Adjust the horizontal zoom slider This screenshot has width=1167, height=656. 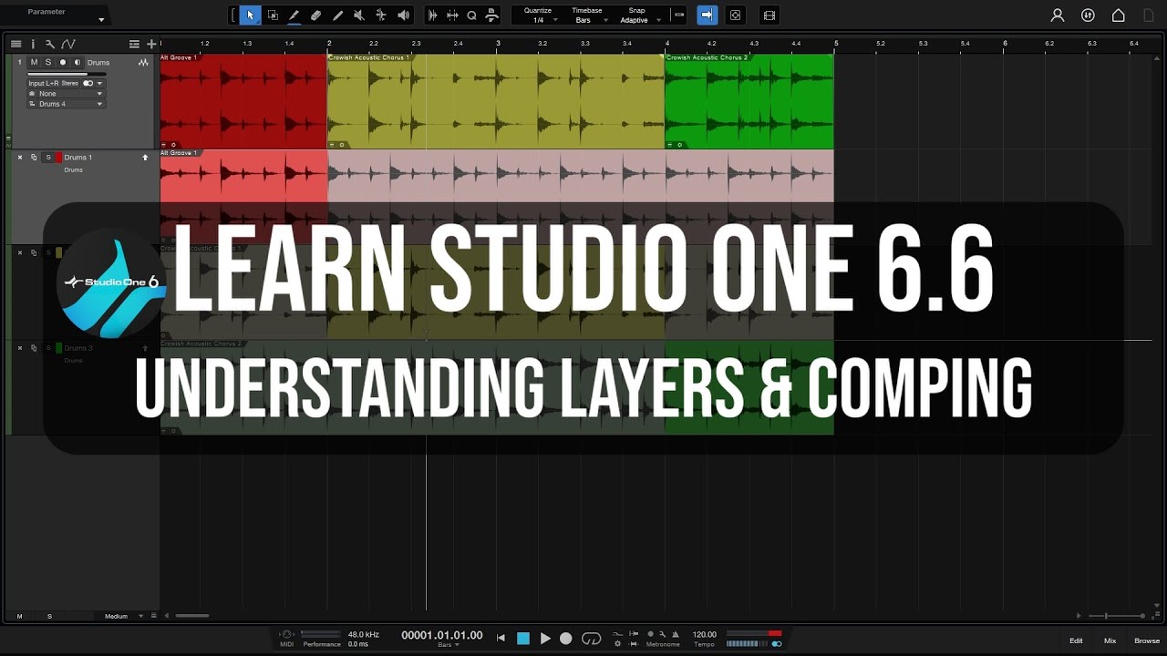(1117, 616)
